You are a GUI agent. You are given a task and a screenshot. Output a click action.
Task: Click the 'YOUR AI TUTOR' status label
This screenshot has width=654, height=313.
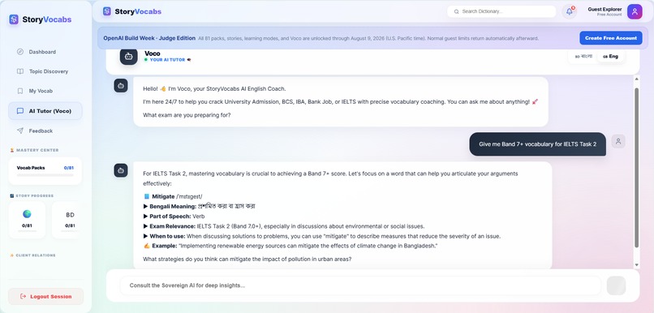click(167, 60)
